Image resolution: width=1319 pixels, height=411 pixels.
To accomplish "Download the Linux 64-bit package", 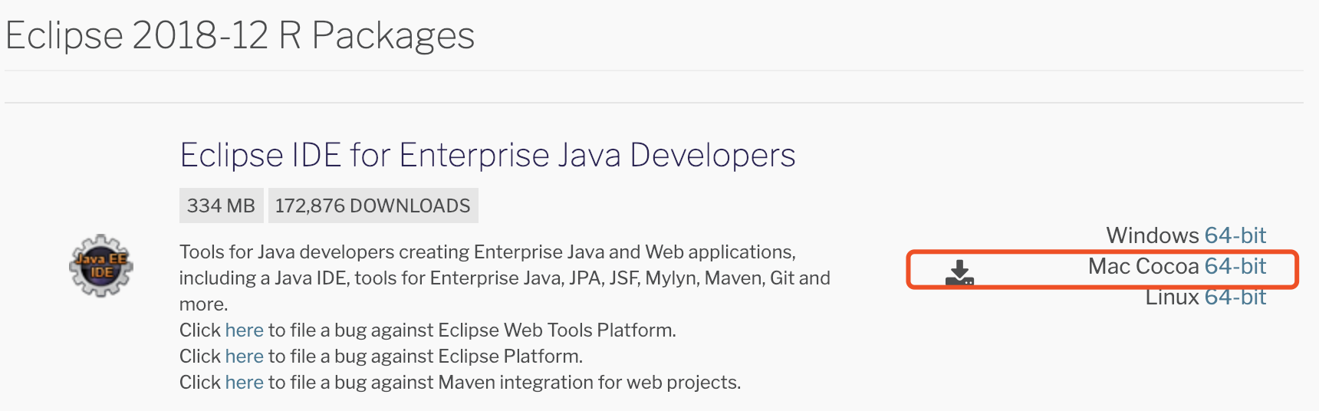I will point(1235,298).
